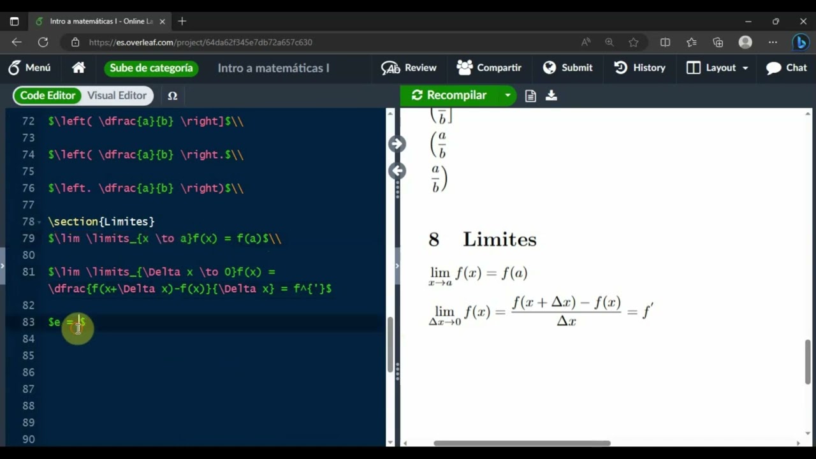View site information lock icon
816x459 pixels.
[x=75, y=42]
